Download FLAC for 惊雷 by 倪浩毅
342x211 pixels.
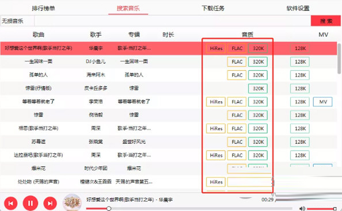click(x=237, y=115)
